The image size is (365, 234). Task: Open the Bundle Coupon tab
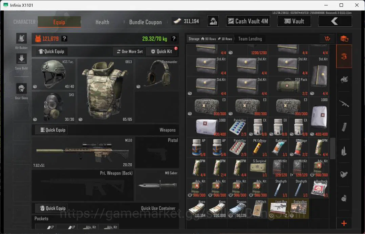[145, 22]
